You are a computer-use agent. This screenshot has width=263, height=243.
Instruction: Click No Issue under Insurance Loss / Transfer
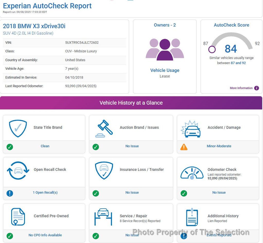[132, 192]
